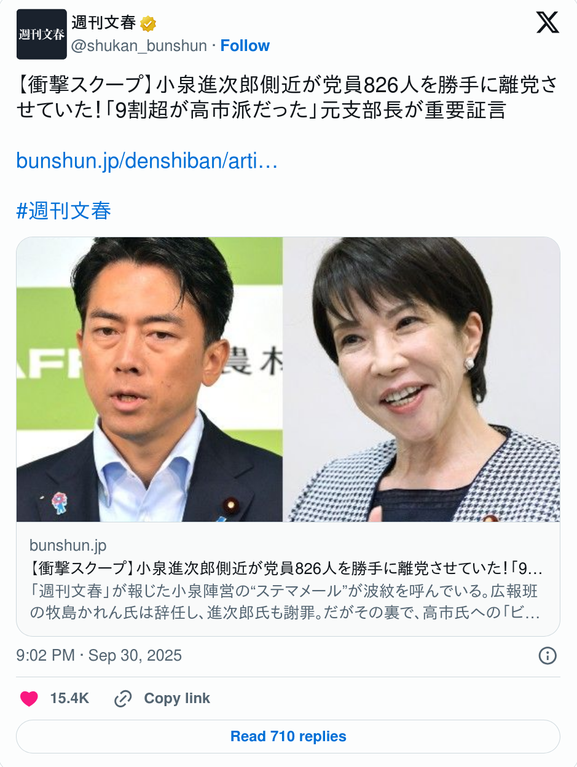Open Read 710 replies
The width and height of the screenshot is (577, 767).
[x=288, y=736]
